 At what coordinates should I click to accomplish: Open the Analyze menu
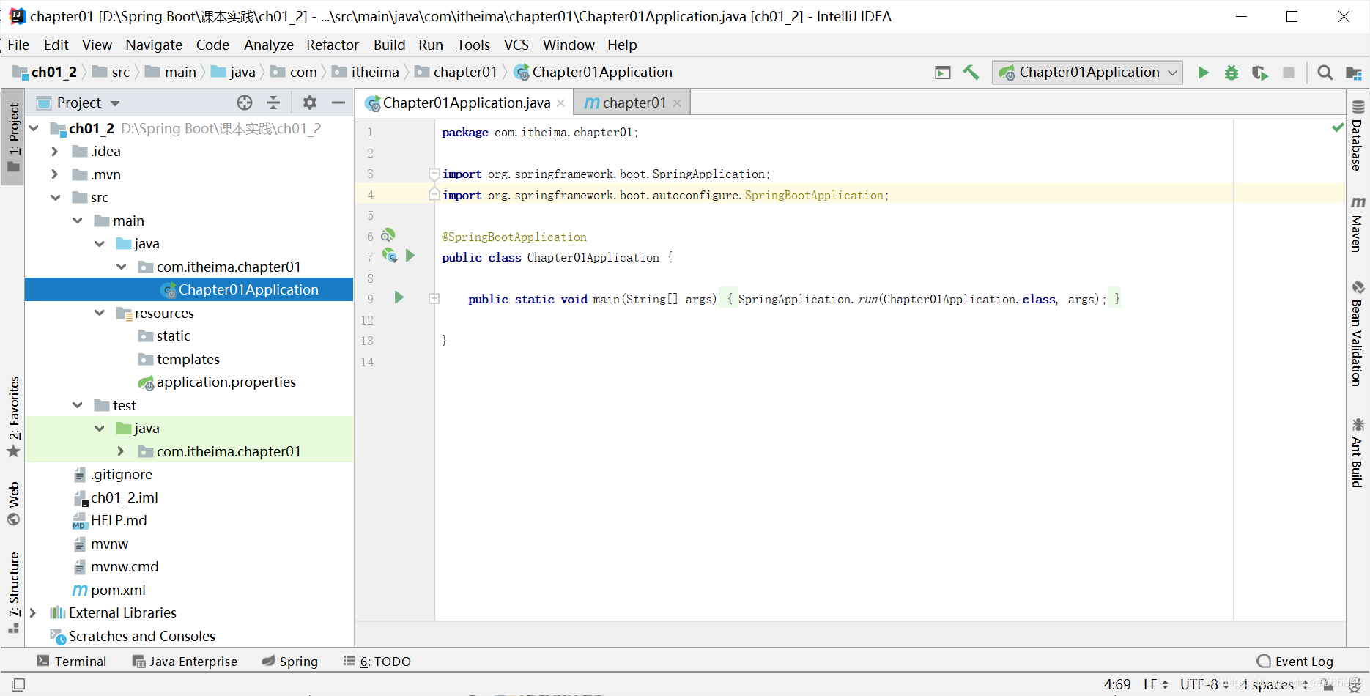click(x=268, y=45)
